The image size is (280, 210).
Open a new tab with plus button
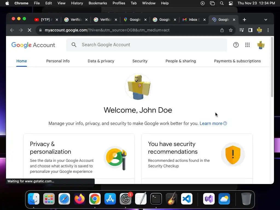[244, 20]
